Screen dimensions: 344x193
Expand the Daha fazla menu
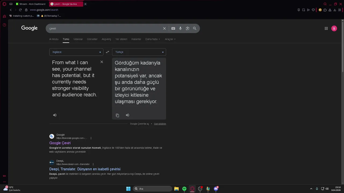pos(153,39)
